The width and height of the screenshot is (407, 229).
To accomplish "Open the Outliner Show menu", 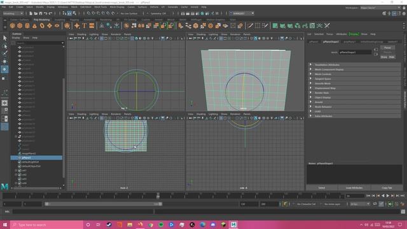I will [x=26, y=38].
